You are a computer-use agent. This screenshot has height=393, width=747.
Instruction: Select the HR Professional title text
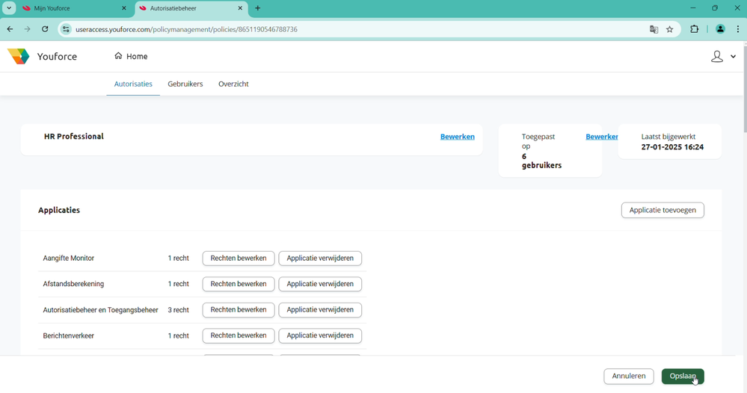[74, 136]
